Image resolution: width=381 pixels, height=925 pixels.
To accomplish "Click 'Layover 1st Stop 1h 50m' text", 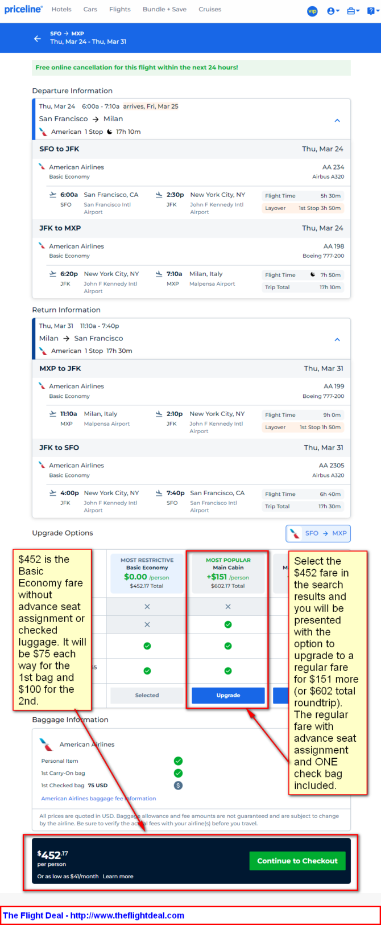I will (303, 427).
